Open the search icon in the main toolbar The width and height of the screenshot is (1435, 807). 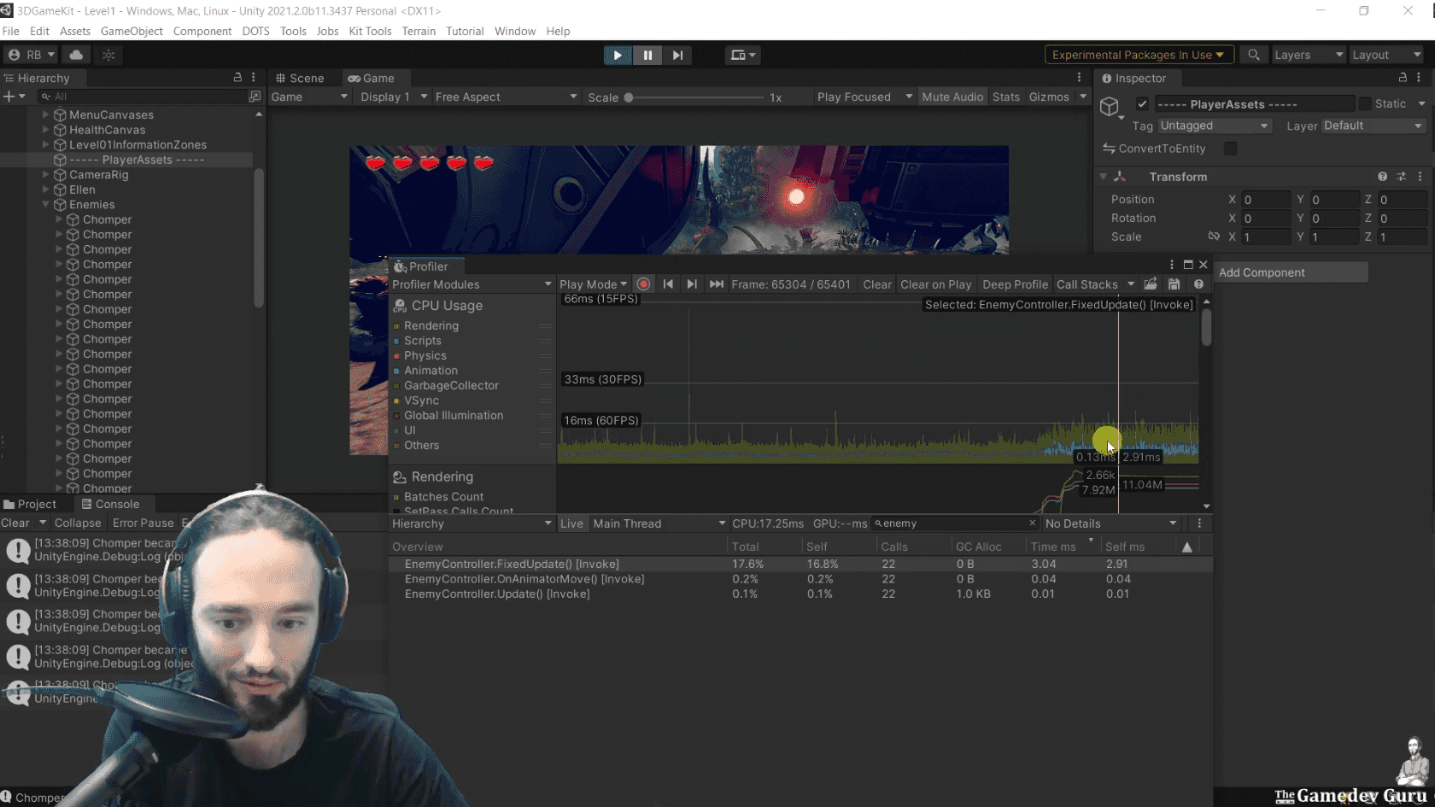click(x=1254, y=54)
